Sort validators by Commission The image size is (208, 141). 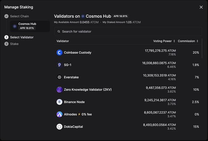coord(188,41)
